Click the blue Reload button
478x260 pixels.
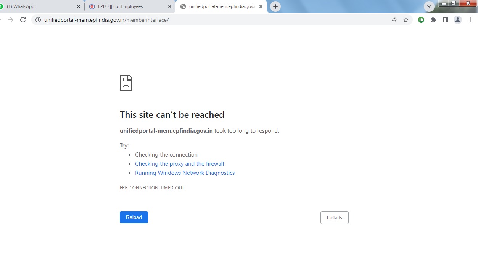134,217
